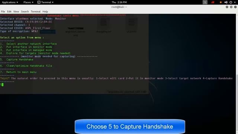Click the 'Select an option from menu' heading
Image resolution: width=238 pixels, height=134 pixels.
(x=22, y=38)
